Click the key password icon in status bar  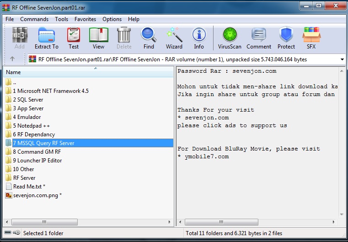click(16, 233)
